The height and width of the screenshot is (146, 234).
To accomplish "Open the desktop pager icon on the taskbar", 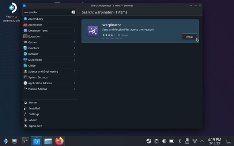I will (15, 141).
